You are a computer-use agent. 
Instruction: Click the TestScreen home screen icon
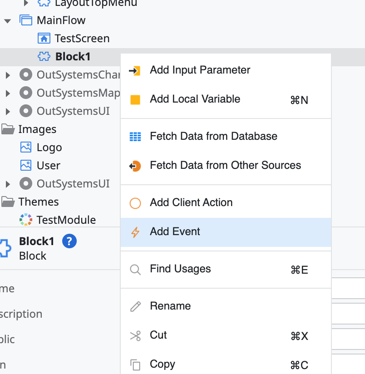(x=44, y=38)
